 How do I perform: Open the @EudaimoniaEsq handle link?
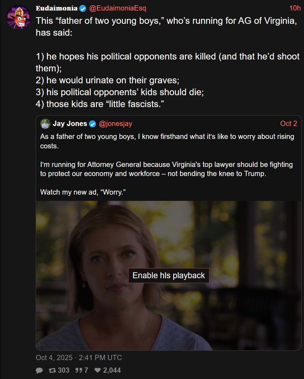pos(118,8)
